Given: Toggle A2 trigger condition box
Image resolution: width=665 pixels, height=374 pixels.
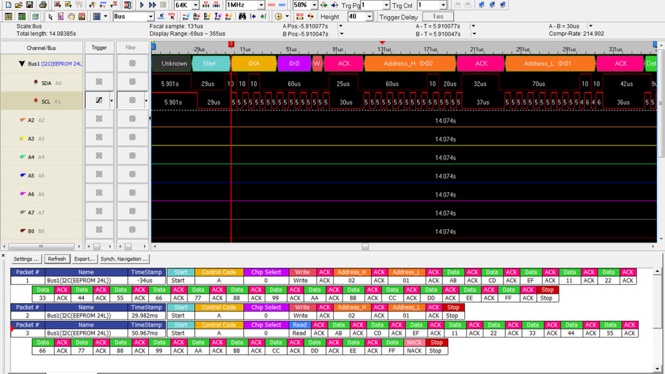Looking at the screenshot, I should click(99, 119).
